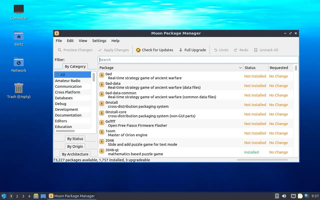This screenshot has width=320, height=200.
Task: Click the network tray icon
Action: 293,196
